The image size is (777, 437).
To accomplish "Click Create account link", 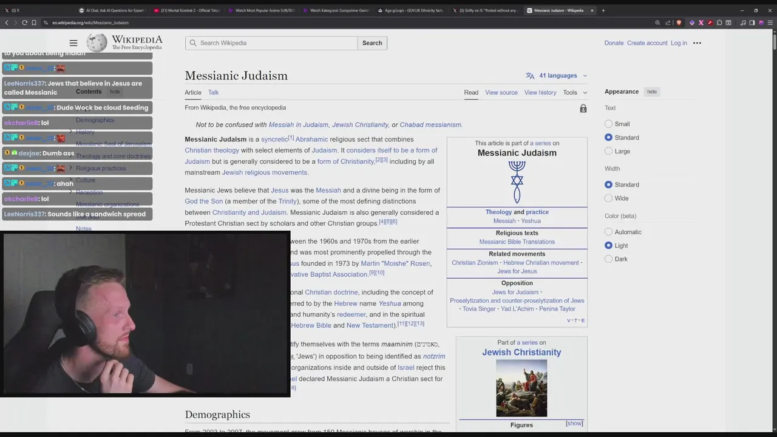I will [x=647, y=43].
